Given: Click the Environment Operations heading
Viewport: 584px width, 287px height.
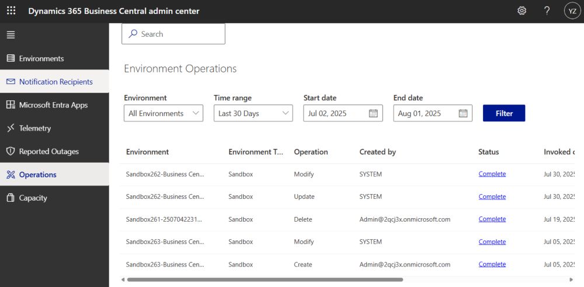Looking at the screenshot, I should 180,68.
